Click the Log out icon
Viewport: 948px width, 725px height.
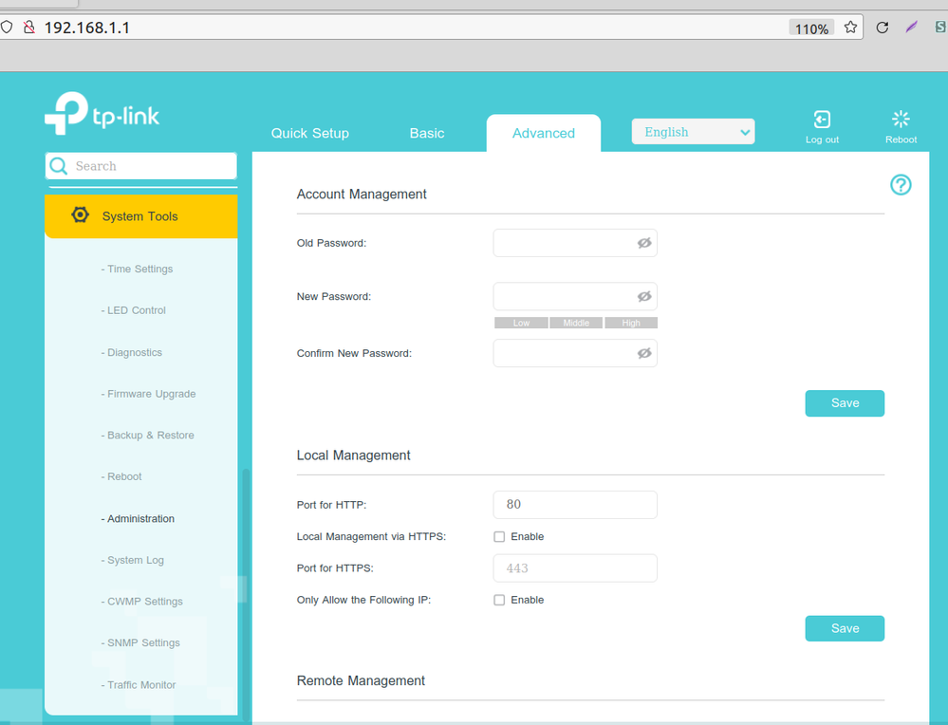coord(822,120)
